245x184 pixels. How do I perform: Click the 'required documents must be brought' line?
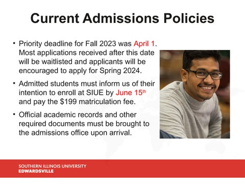[84, 124]
